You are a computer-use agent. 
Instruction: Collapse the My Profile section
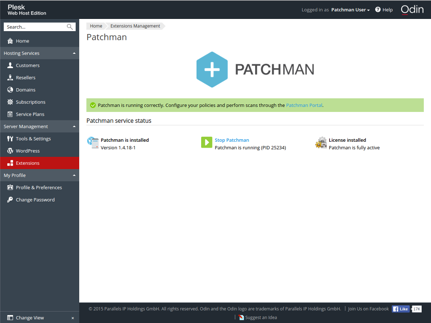pos(74,175)
